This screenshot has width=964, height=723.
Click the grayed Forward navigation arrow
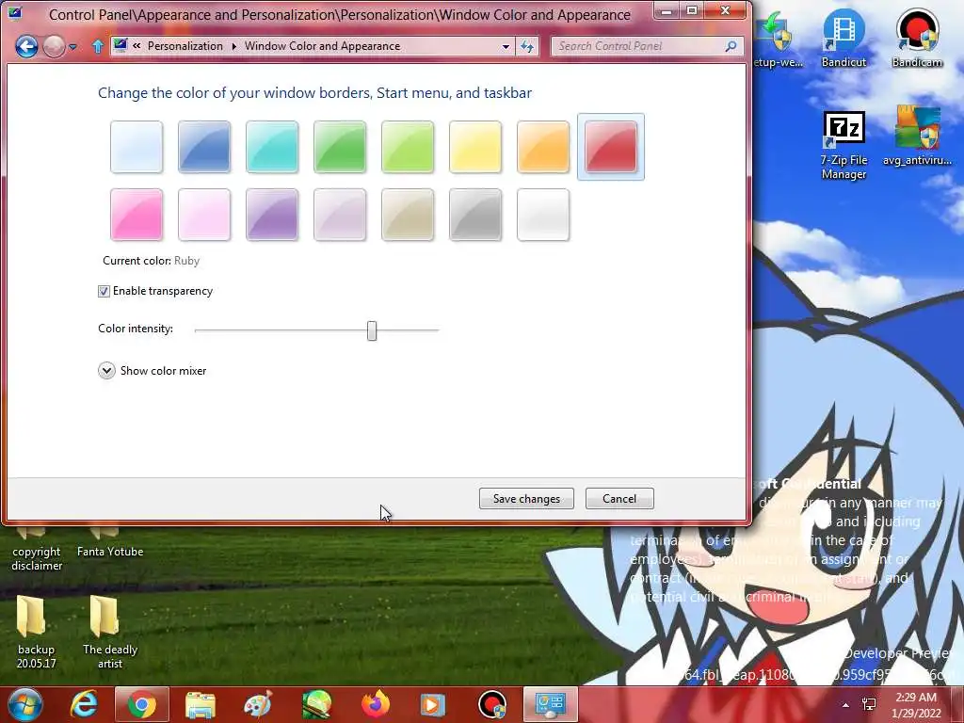click(54, 46)
